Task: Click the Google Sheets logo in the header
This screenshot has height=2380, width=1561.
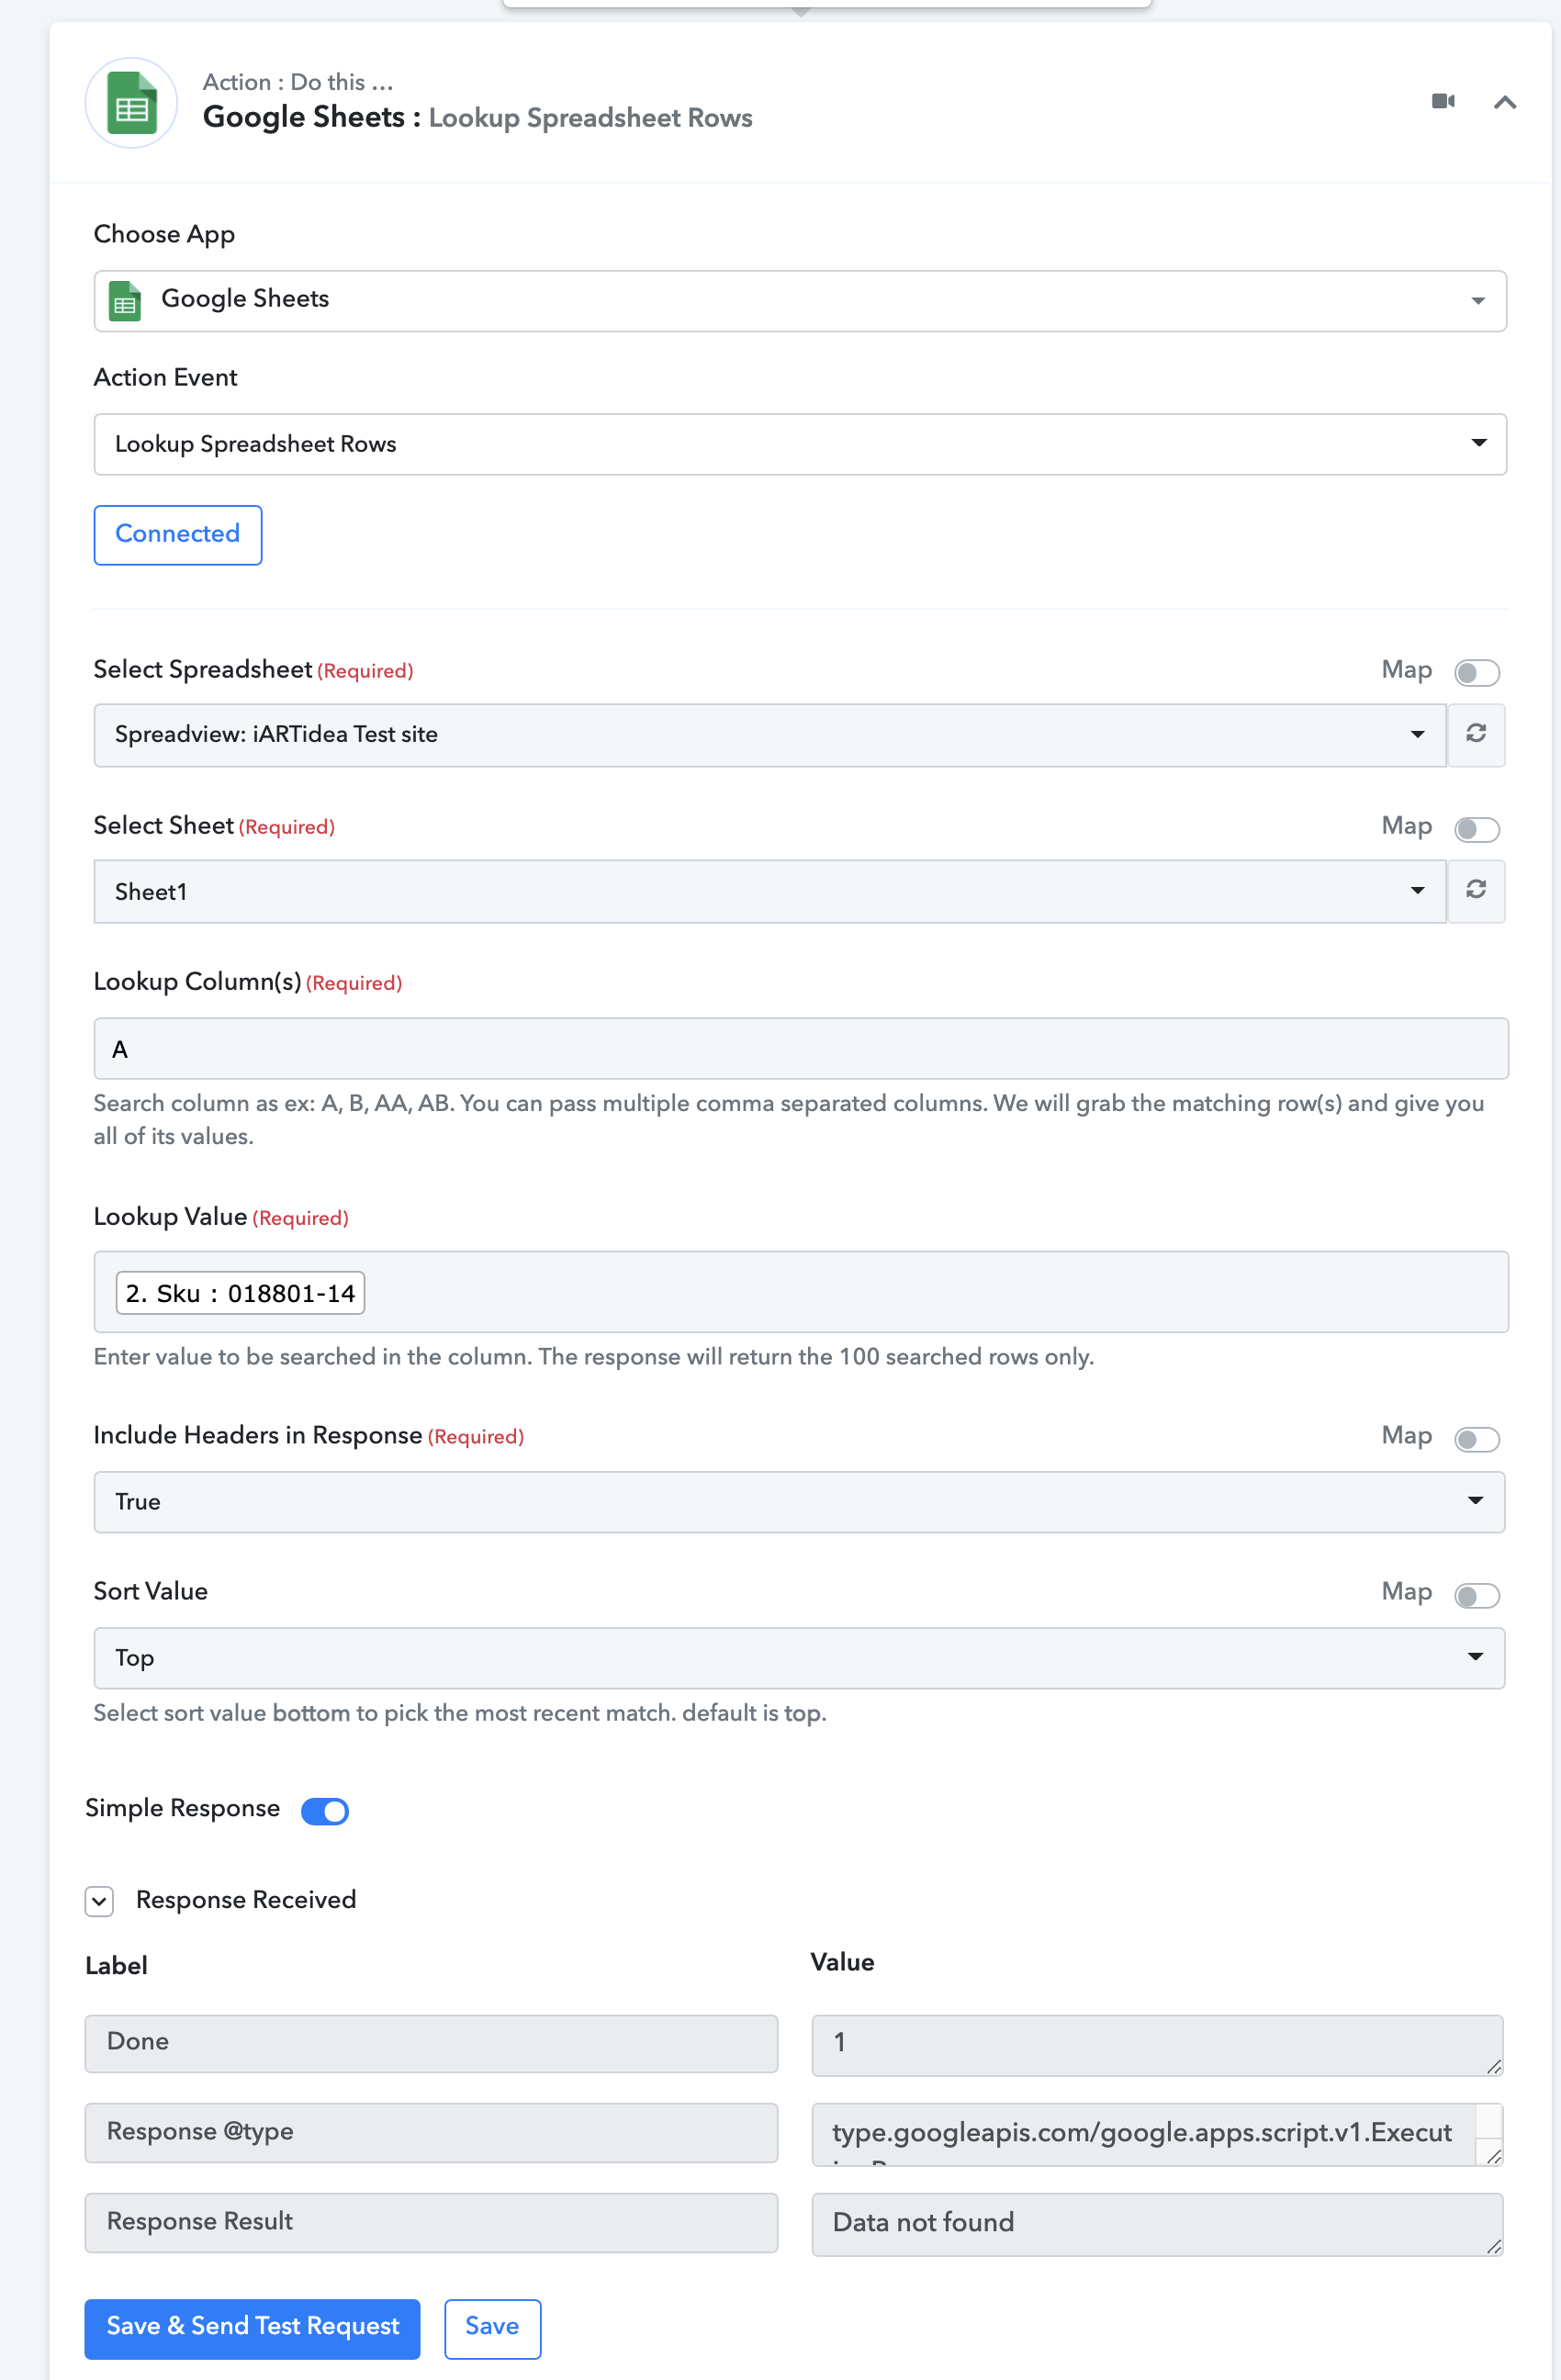Action: click(x=131, y=103)
